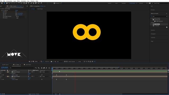The width and height of the screenshot is (169, 95).
Task: Hide the first Bend Shape layer
Action: coord(1,72)
